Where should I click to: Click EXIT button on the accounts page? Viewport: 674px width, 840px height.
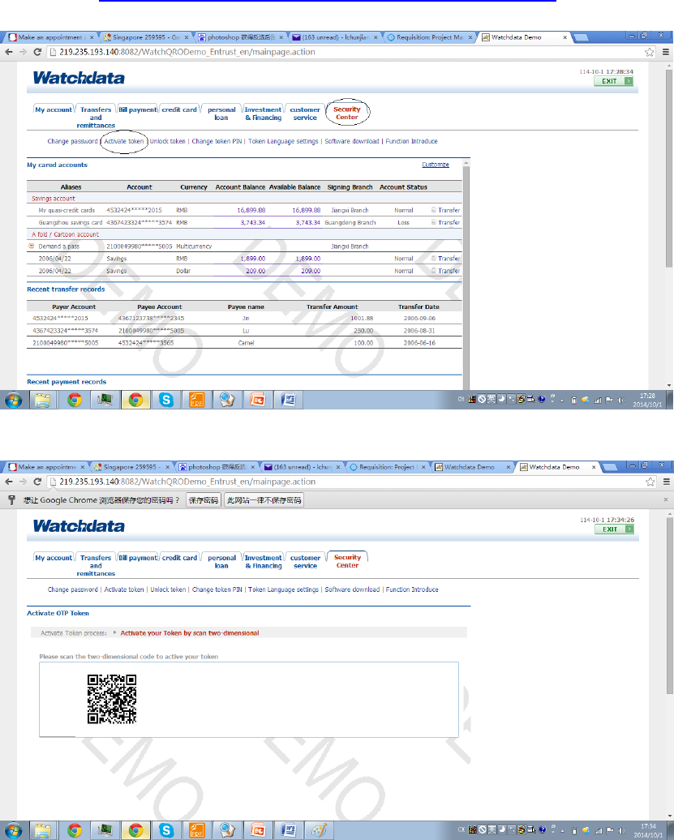(x=613, y=81)
